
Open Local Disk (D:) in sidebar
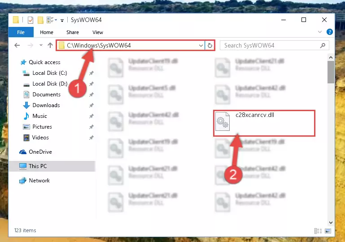pyautogui.click(x=50, y=84)
